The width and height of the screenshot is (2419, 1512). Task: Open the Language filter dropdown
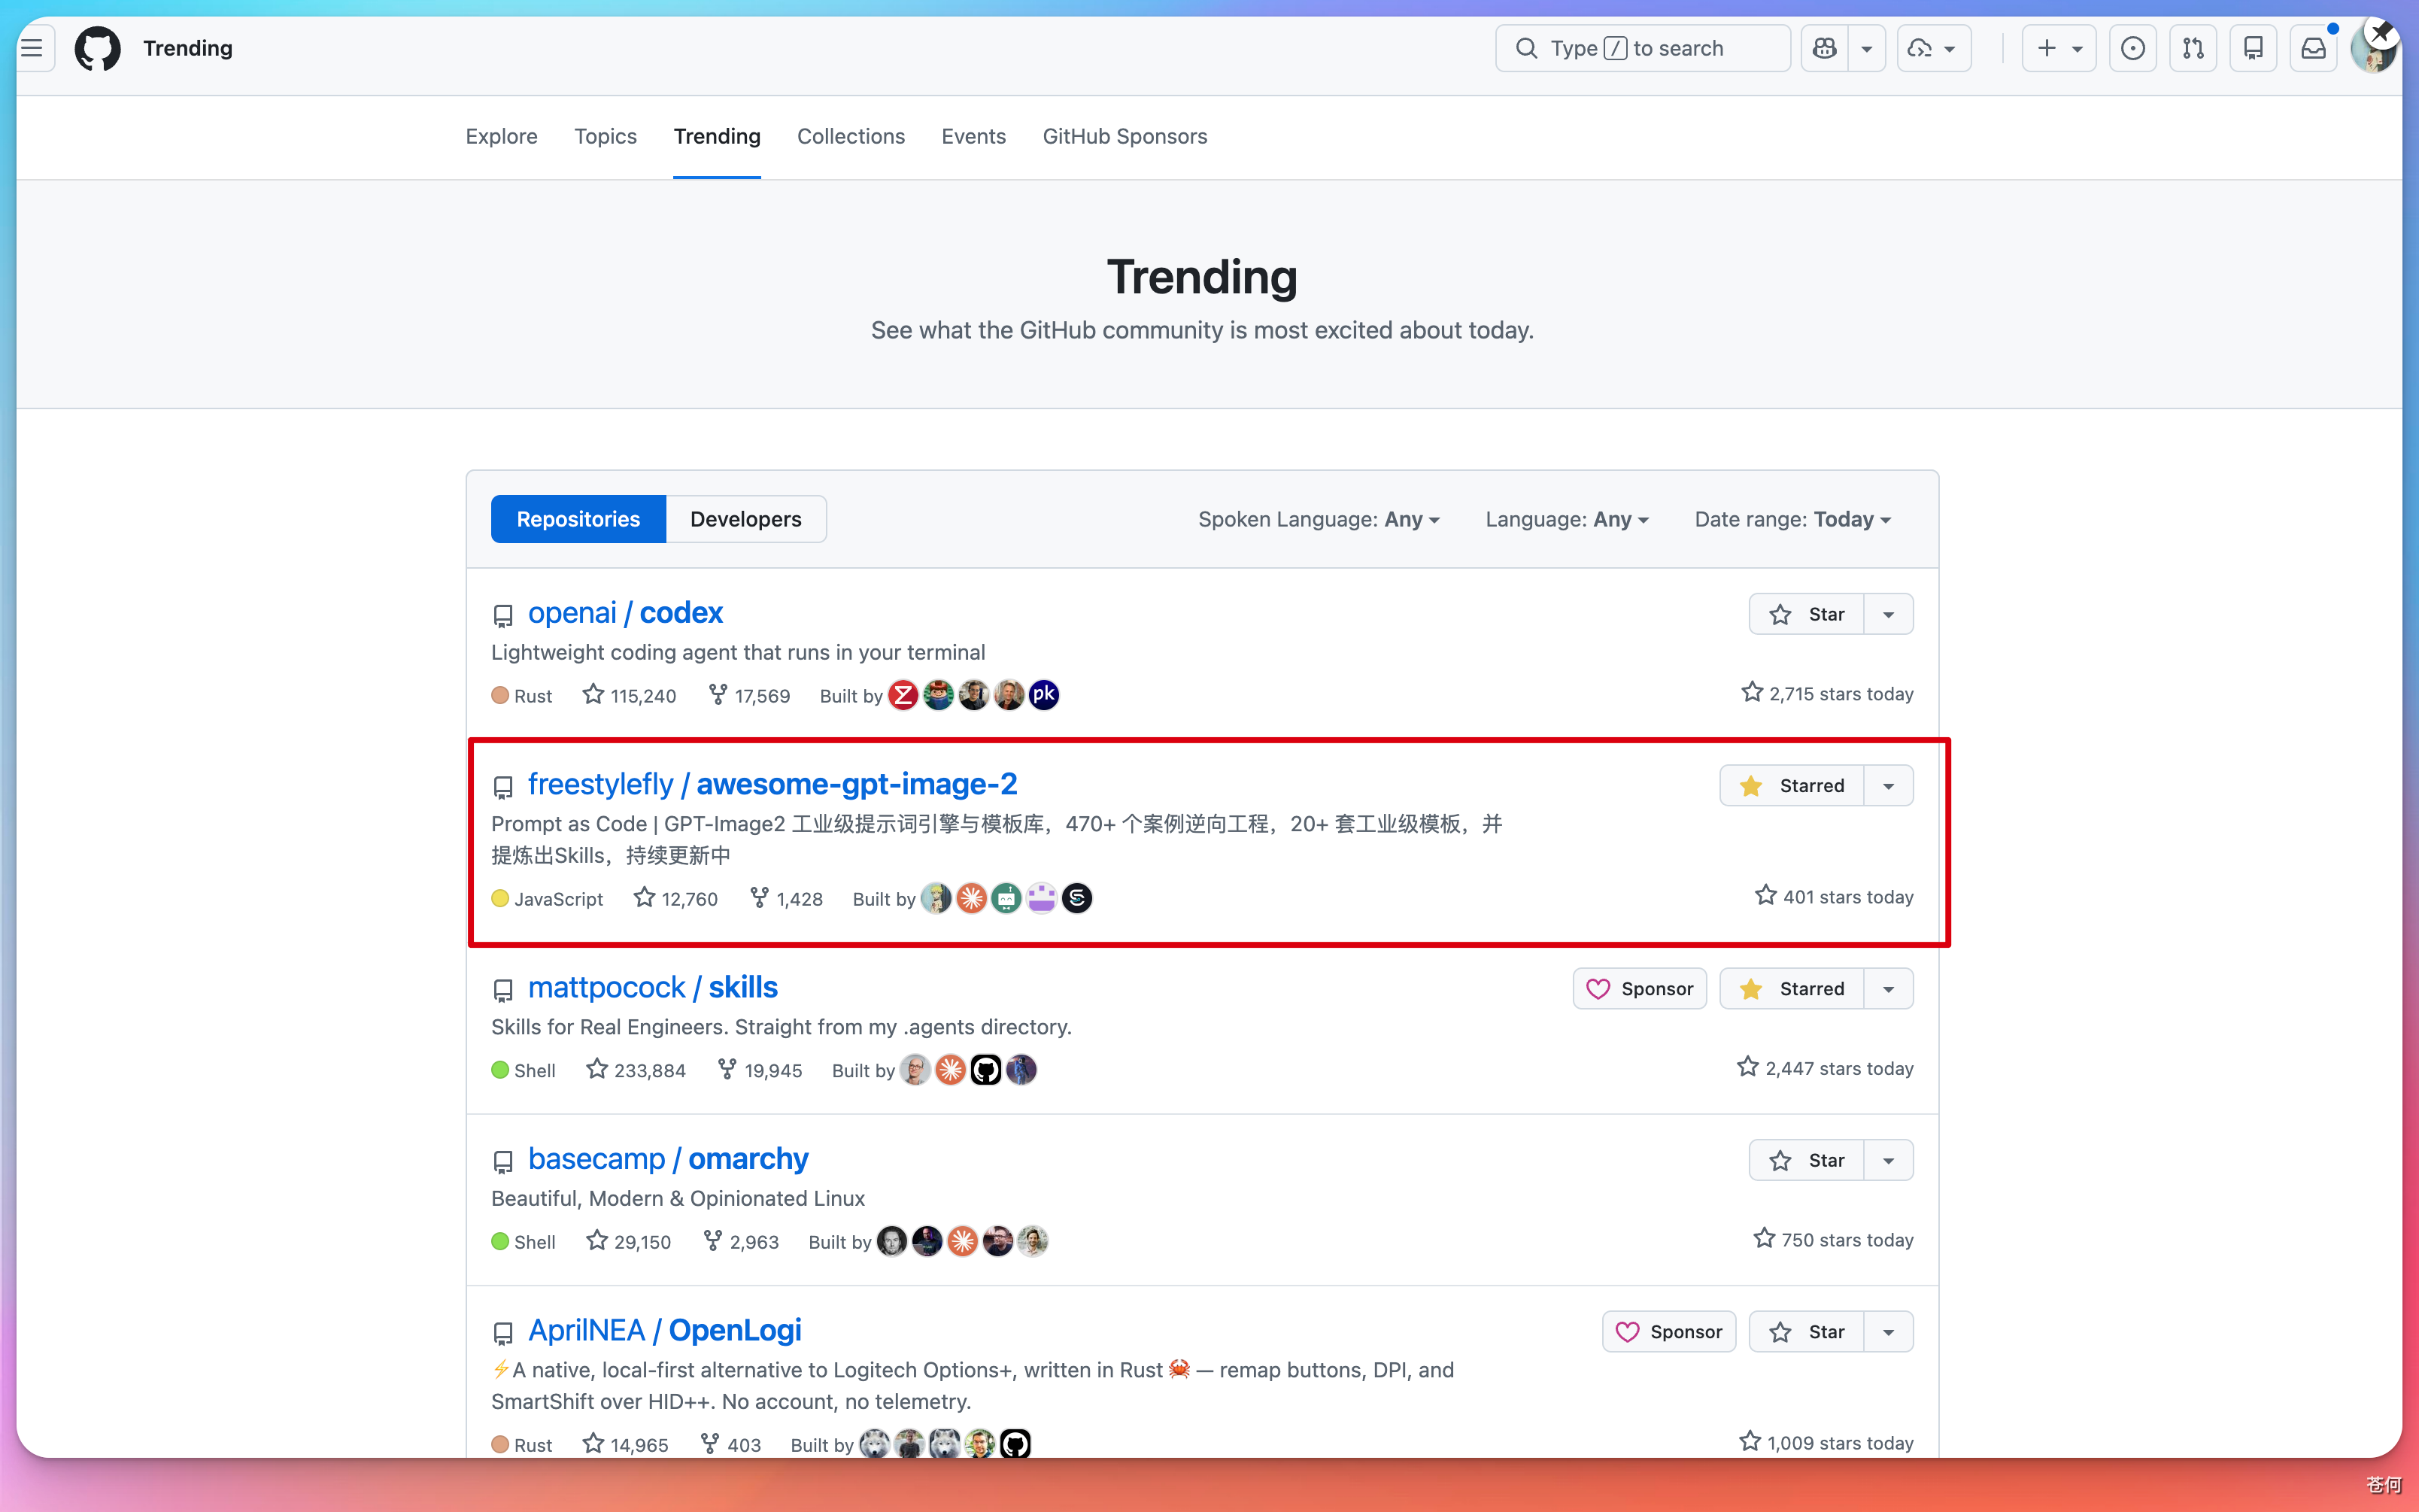(x=1566, y=519)
